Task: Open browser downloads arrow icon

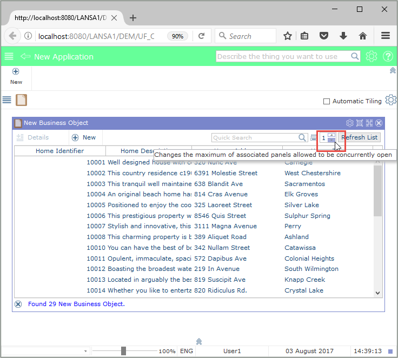Action: pos(343,36)
